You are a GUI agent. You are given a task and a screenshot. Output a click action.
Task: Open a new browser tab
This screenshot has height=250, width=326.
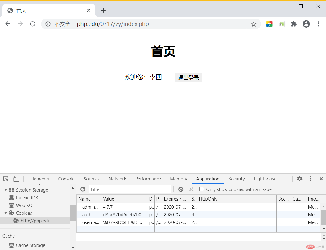coord(103,11)
